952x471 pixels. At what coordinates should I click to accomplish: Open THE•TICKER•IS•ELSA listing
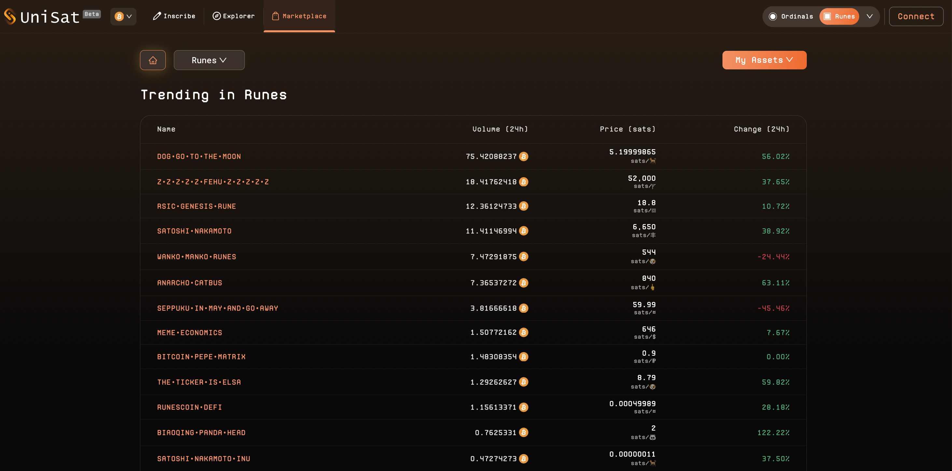[199, 383]
